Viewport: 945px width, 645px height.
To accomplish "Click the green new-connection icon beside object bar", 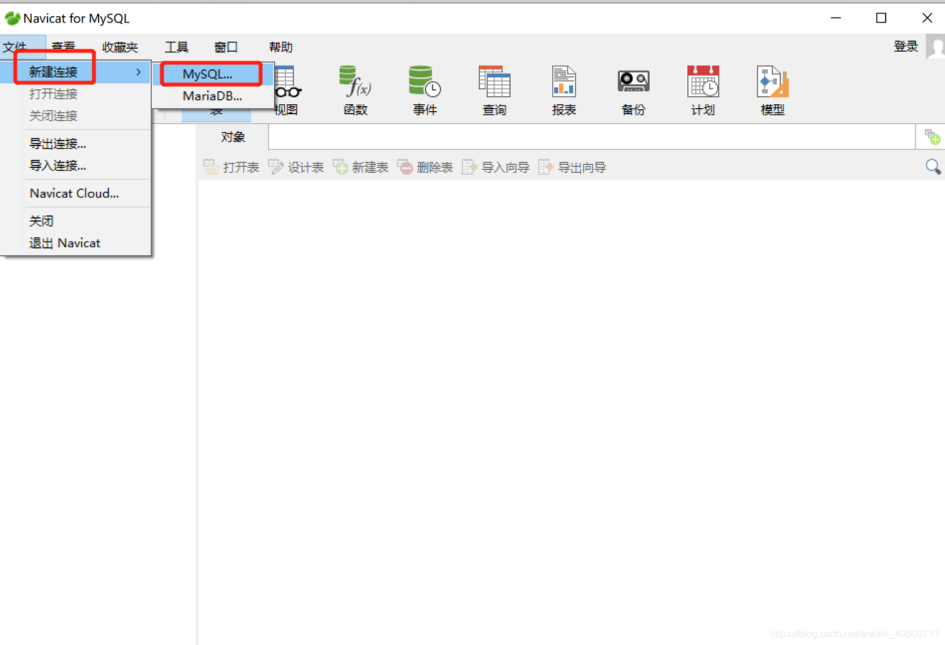I will 931,136.
